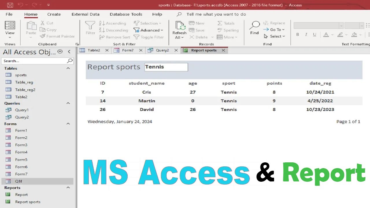Image resolution: width=370 pixels, height=208 pixels.
Task: Click the Toggle Filter button
Action: 149,37
